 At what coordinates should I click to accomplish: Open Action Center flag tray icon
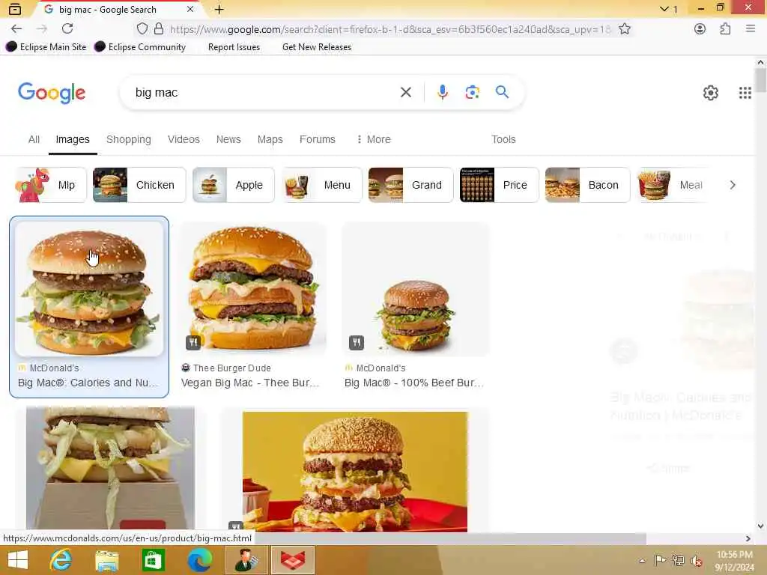(660, 560)
